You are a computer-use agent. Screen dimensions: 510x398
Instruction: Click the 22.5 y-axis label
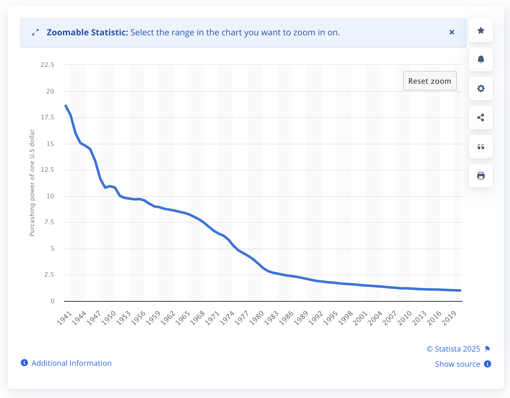[x=47, y=65]
